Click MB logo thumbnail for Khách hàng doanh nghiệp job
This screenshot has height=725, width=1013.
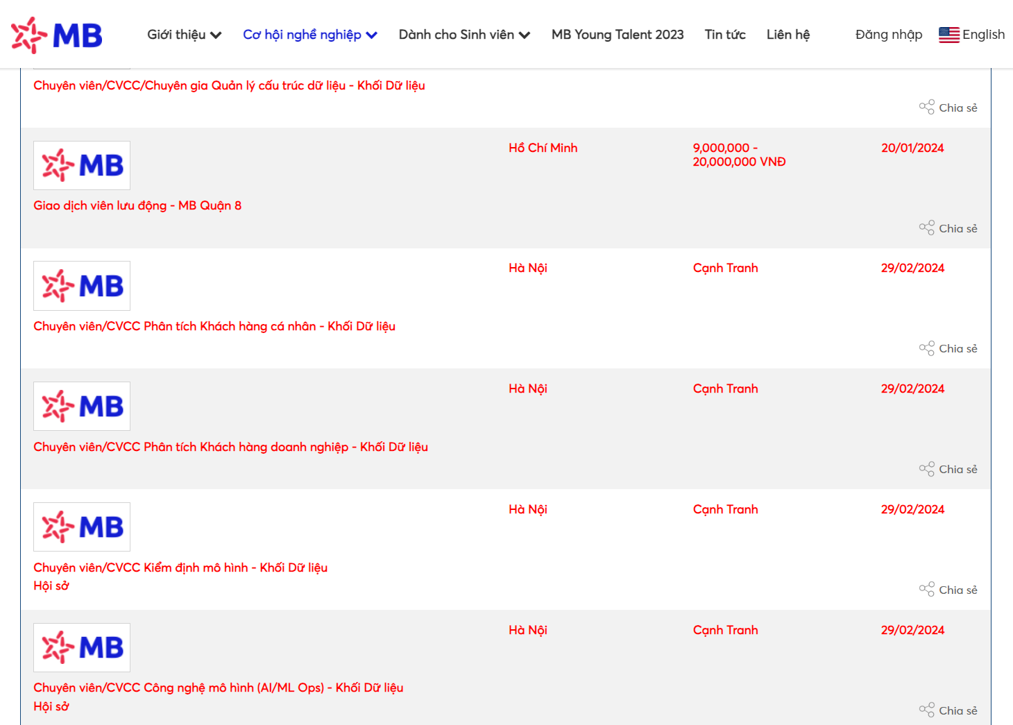pos(82,406)
